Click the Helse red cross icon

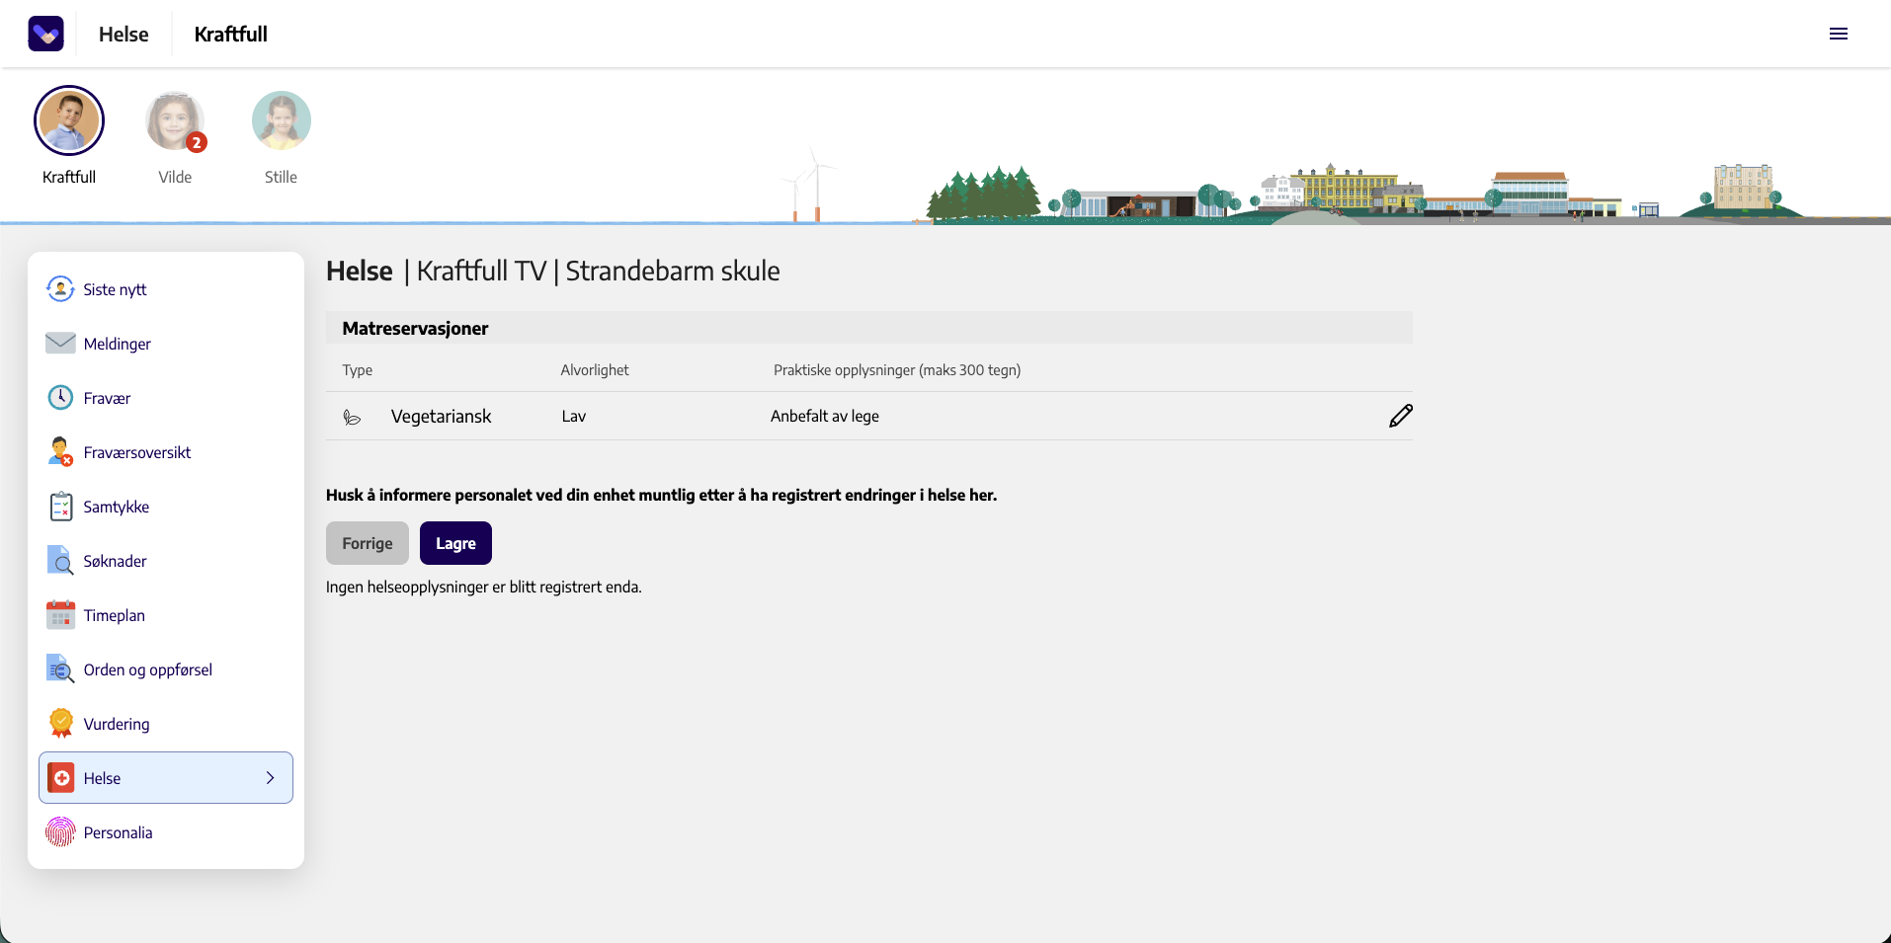(61, 778)
